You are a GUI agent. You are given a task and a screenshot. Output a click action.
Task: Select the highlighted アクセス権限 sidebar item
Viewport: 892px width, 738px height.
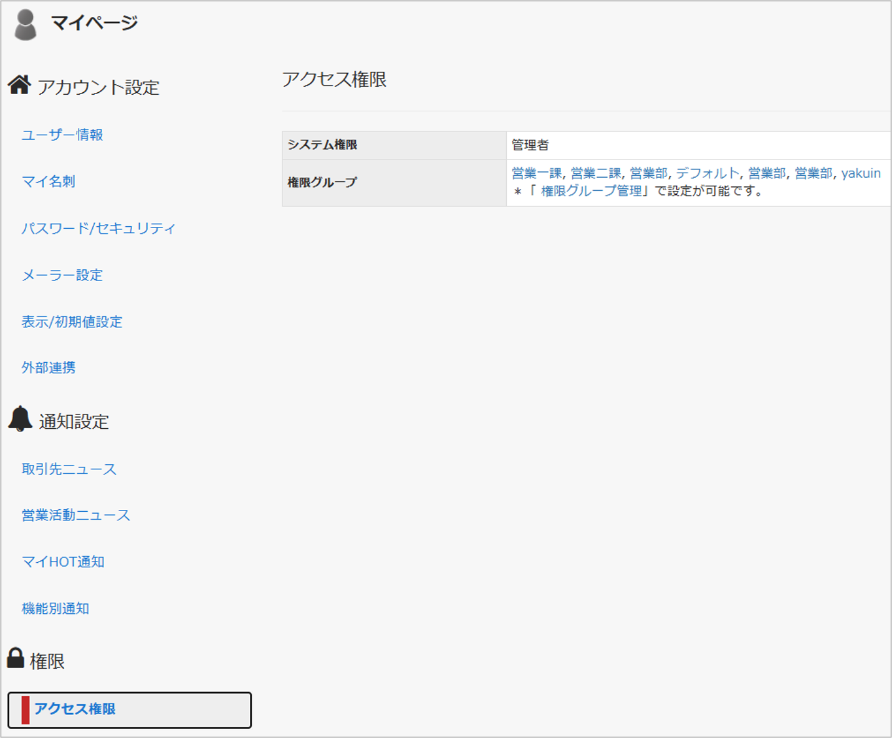(129, 710)
